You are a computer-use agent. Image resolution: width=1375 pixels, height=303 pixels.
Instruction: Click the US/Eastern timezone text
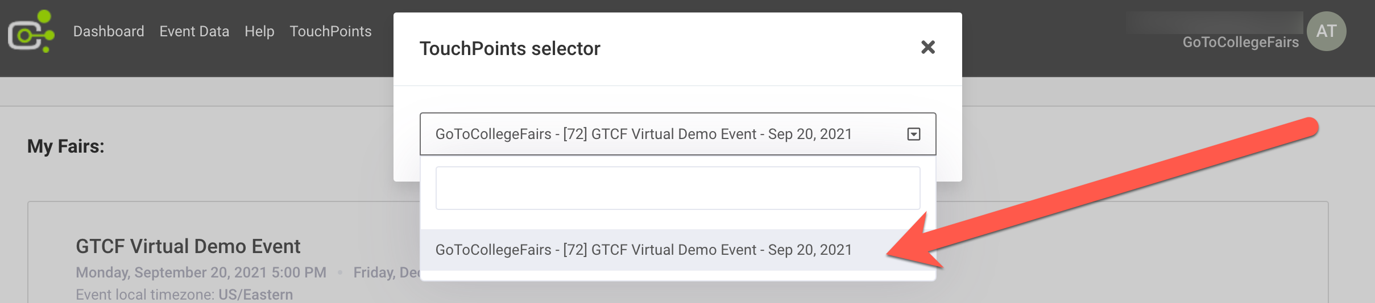pyautogui.click(x=255, y=294)
